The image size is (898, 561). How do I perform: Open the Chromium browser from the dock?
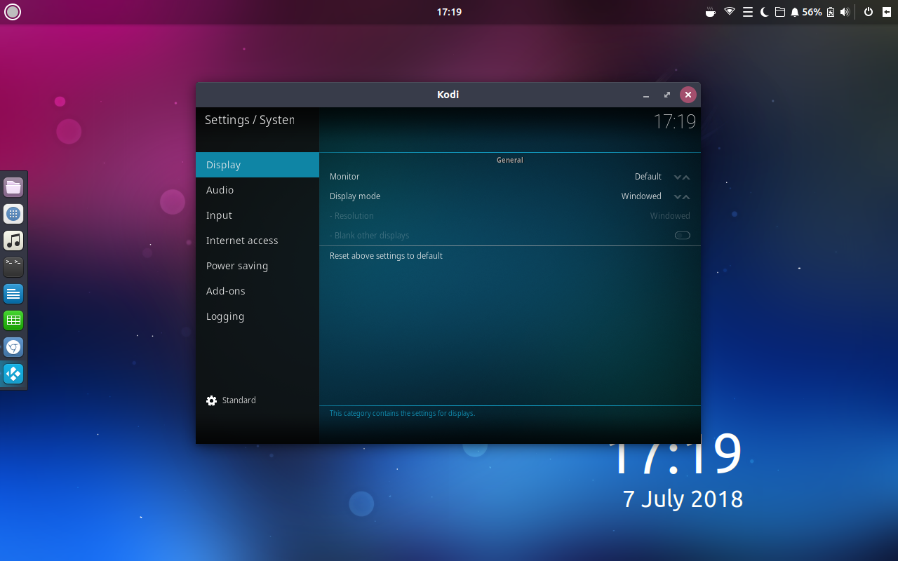[x=13, y=347]
